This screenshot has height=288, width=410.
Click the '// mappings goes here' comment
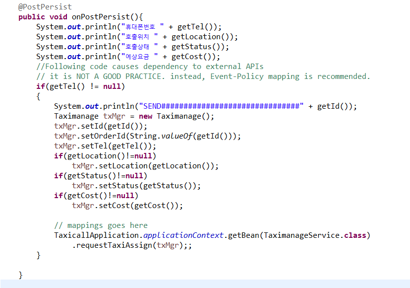(101, 225)
